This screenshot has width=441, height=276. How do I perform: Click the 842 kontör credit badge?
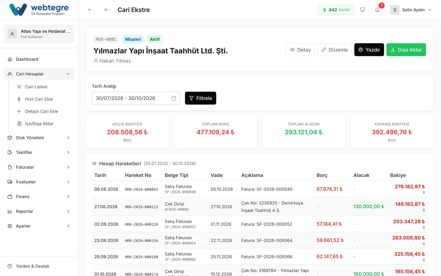pos(336,10)
